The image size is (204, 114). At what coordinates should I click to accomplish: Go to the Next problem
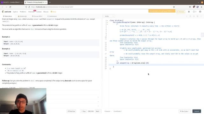click(x=98, y=111)
